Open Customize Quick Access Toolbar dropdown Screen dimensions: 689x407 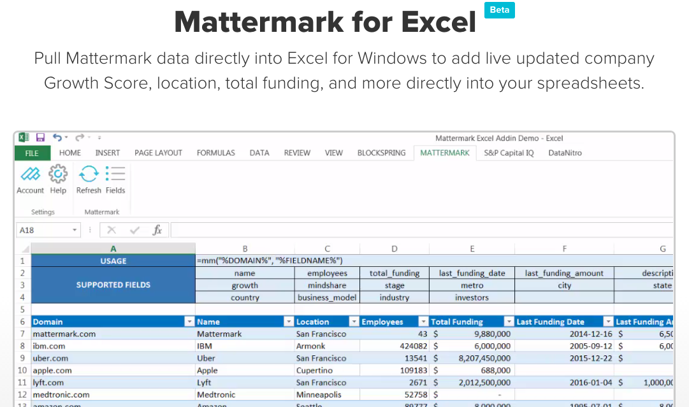(99, 138)
